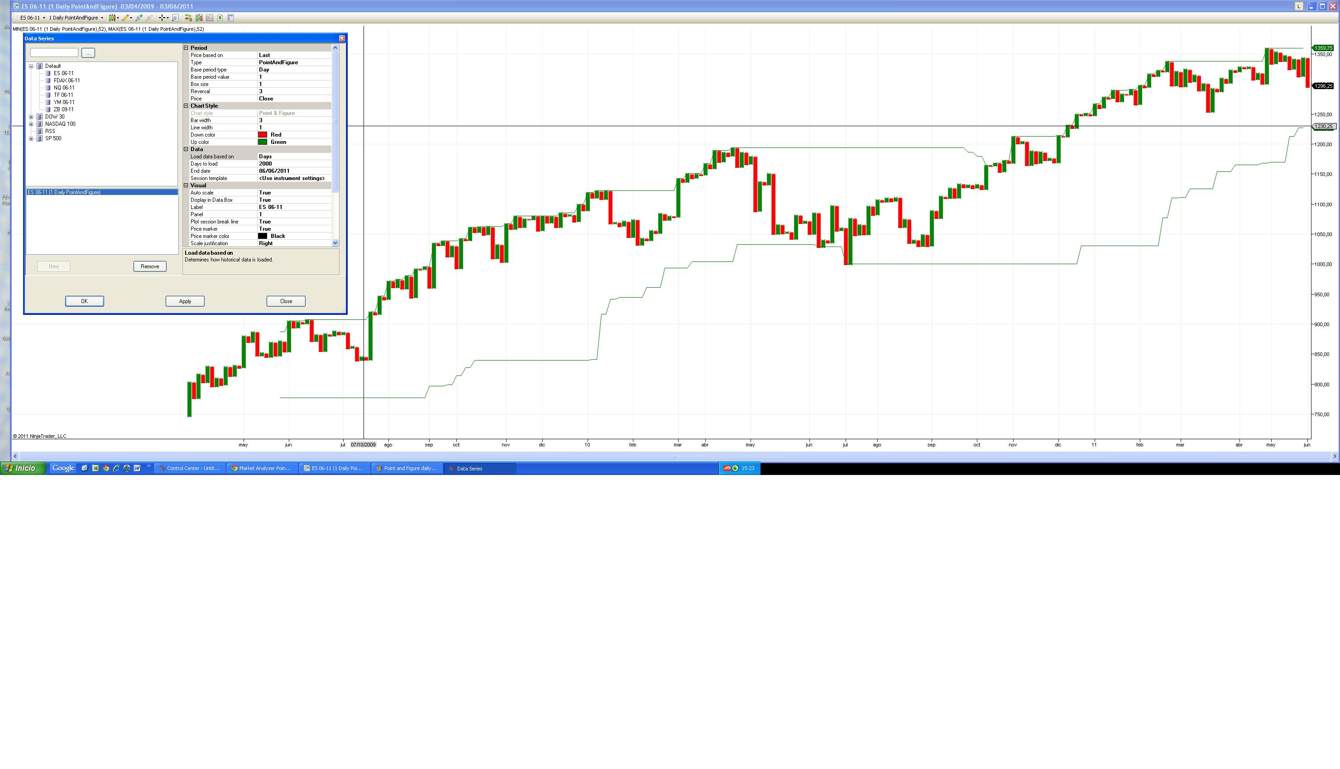This screenshot has height=769, width=1340.
Task: Click the instrument search input field
Action: pyautogui.click(x=54, y=53)
